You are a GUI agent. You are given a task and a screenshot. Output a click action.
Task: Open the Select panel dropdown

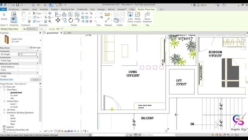[4, 25]
